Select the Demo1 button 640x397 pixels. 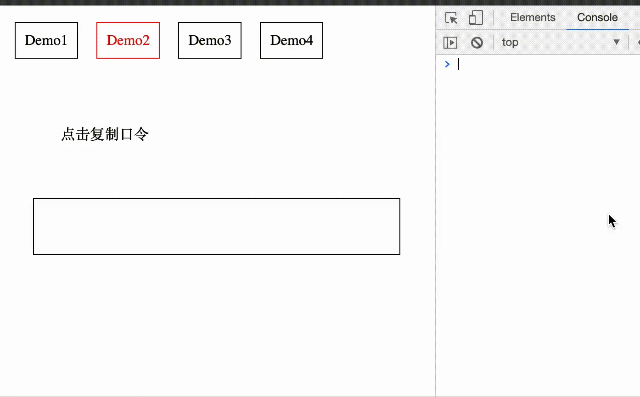pyautogui.click(x=46, y=40)
